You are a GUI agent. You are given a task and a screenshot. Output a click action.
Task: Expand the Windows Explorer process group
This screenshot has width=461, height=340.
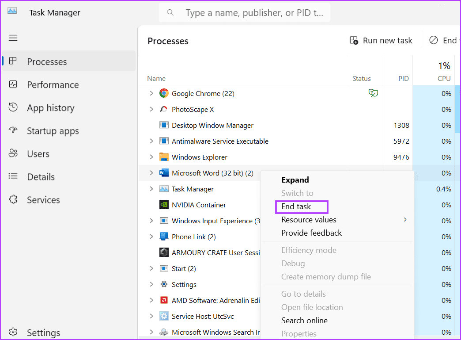pos(151,157)
